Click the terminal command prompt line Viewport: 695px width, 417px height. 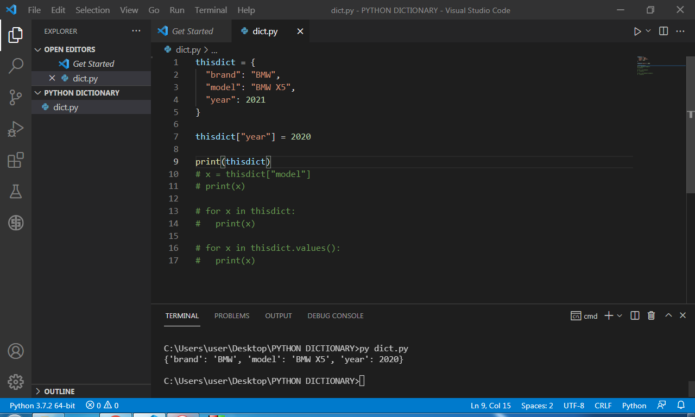point(264,381)
